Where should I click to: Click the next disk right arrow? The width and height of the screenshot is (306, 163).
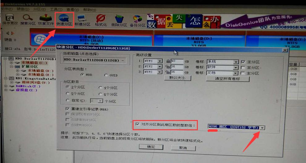pos(13,33)
